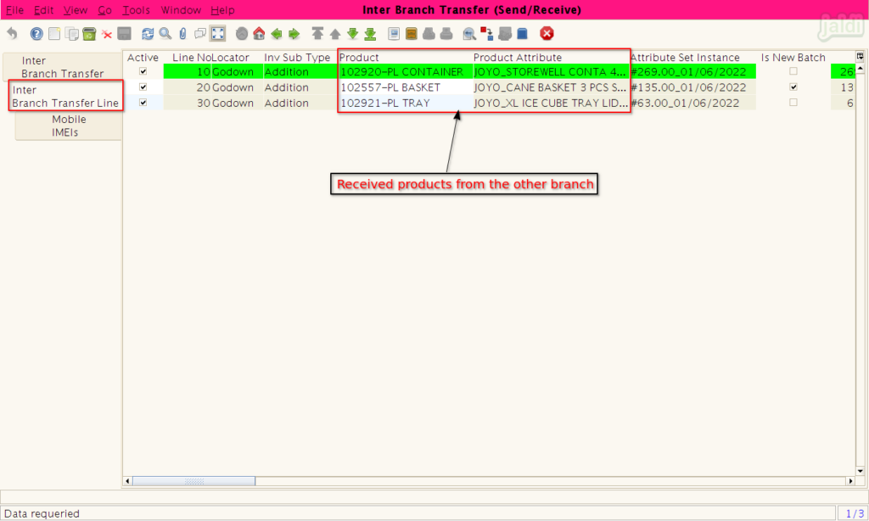
Task: Click the Save floppy disk icon
Action: [124, 34]
